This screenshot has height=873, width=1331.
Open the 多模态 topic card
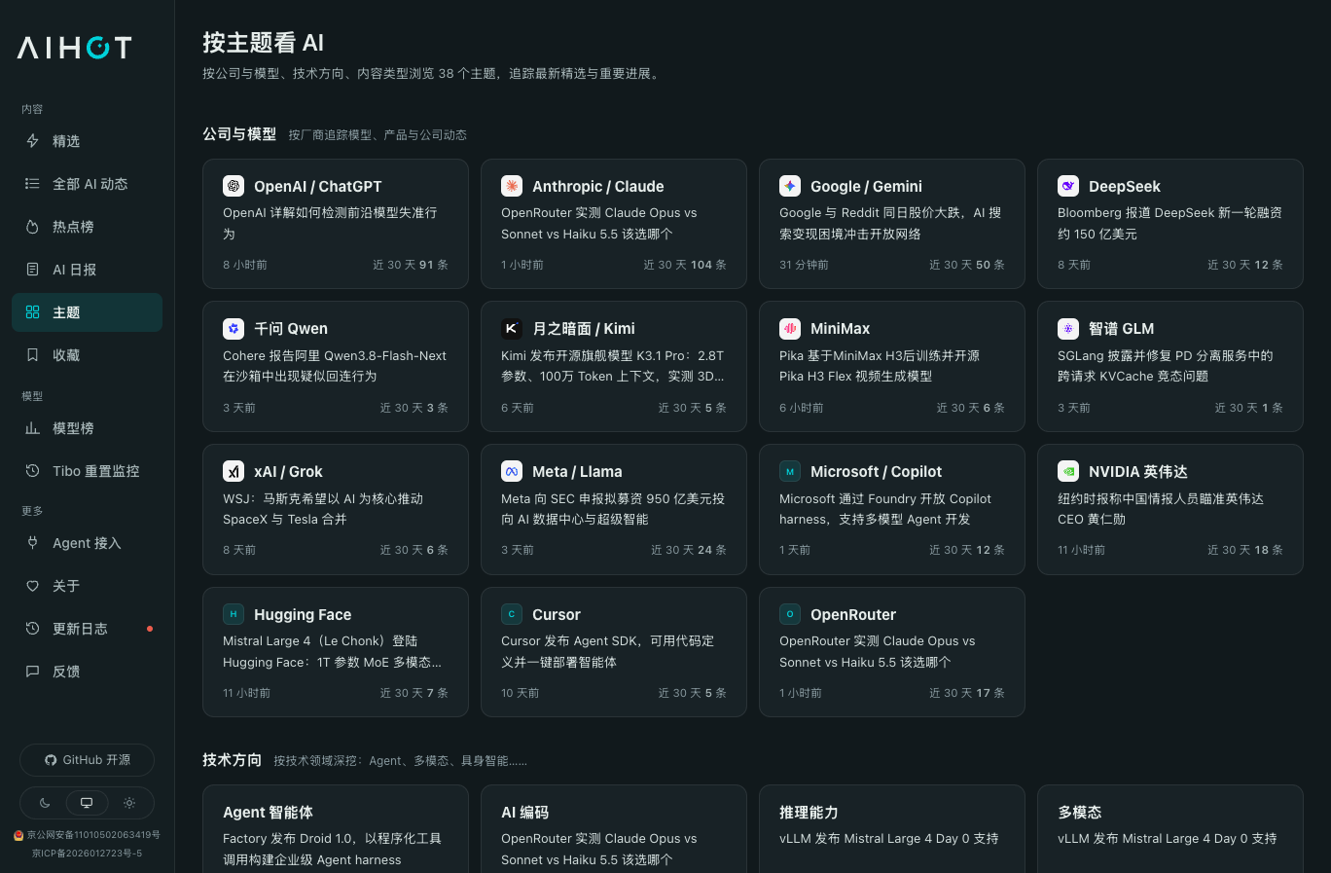click(x=1170, y=829)
